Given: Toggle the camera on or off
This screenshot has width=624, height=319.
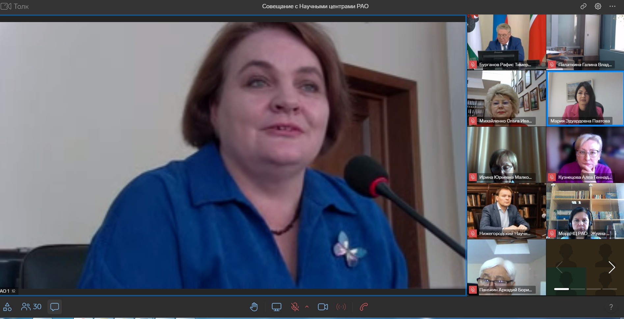Looking at the screenshot, I should coord(323,307).
